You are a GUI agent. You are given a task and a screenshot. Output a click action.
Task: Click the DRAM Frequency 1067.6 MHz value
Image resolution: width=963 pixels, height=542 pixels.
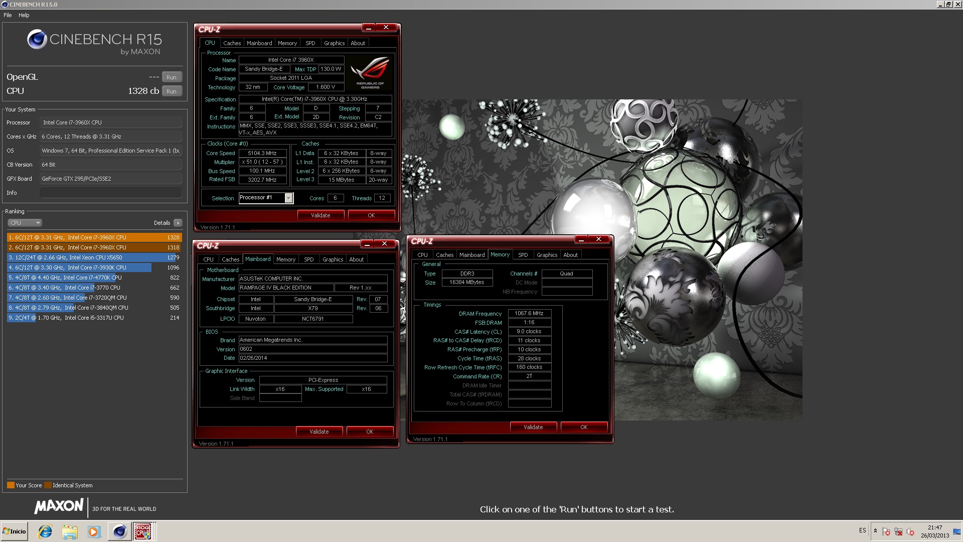coord(530,314)
